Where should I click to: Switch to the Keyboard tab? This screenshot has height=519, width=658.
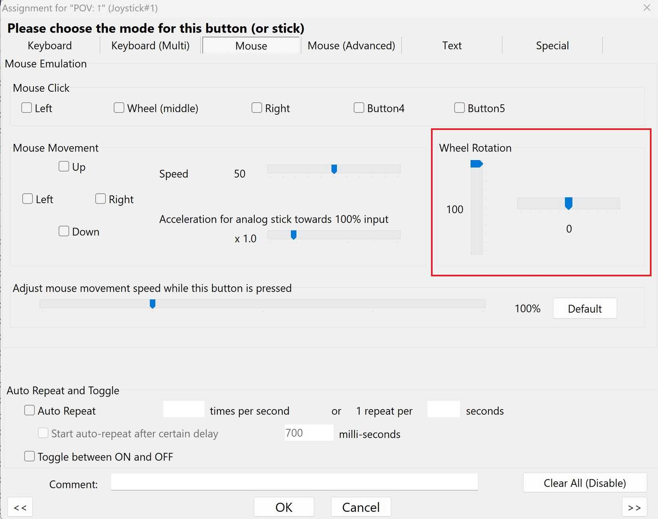point(50,45)
